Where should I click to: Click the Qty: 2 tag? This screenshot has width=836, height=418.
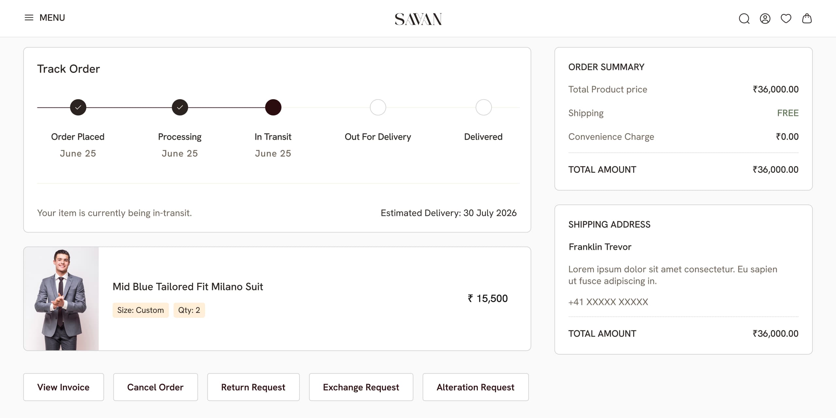click(189, 310)
